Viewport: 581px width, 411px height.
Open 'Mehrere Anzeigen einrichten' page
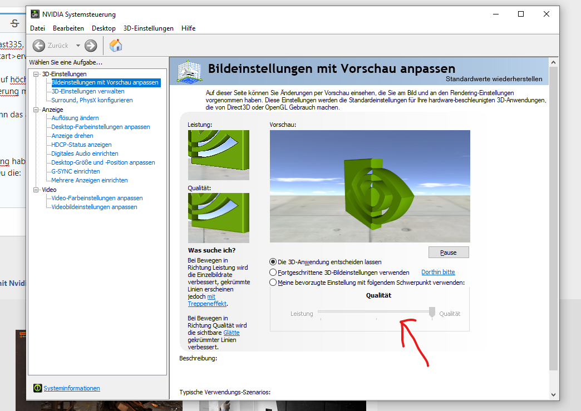(89, 180)
